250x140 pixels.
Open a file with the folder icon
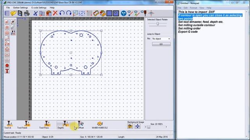[x=13, y=13]
